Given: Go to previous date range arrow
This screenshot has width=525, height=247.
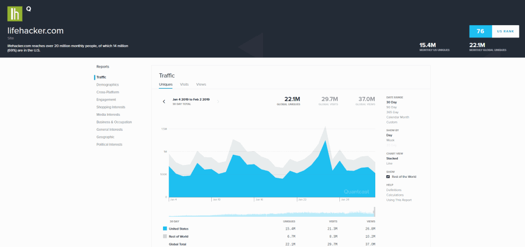Looking at the screenshot, I should click(x=164, y=101).
